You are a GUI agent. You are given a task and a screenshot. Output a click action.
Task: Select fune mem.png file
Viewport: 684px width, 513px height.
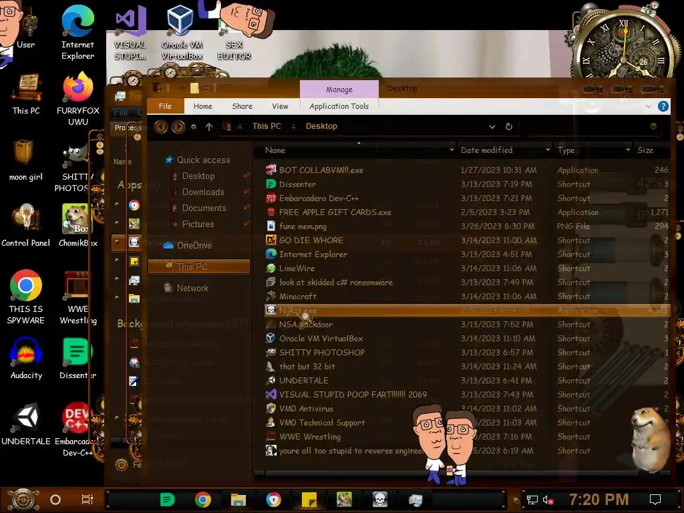[467, 226]
